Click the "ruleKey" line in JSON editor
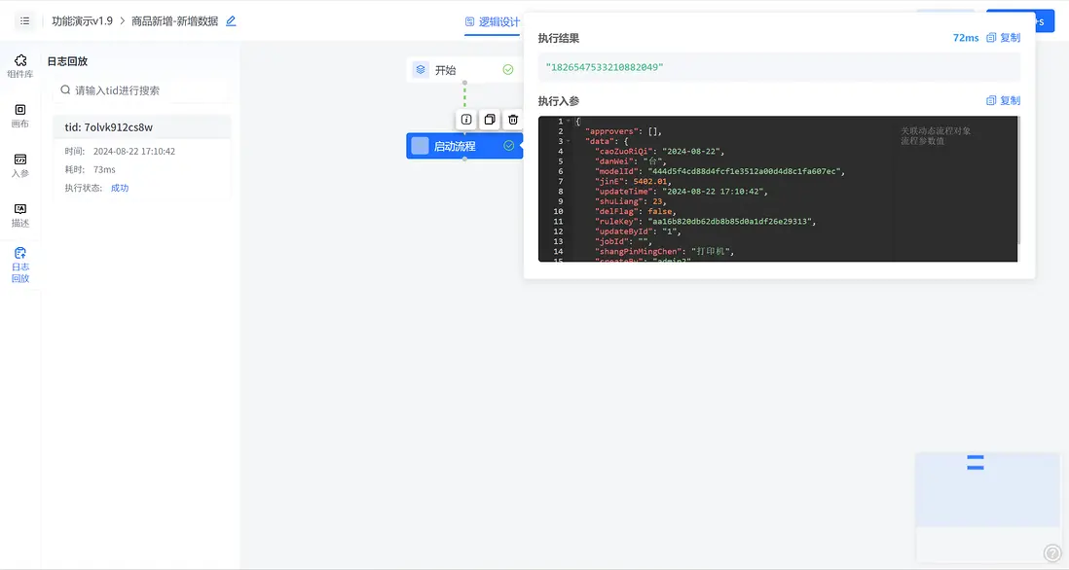The height and width of the screenshot is (570, 1069). [705, 222]
